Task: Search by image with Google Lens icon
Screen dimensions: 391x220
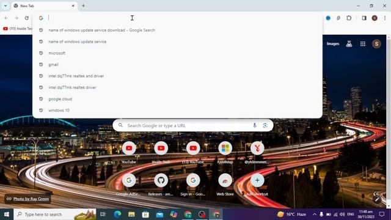Action: [265, 125]
